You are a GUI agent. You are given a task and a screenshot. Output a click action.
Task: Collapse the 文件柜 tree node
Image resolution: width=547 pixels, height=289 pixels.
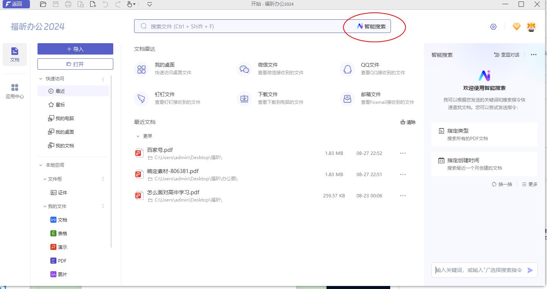45,179
